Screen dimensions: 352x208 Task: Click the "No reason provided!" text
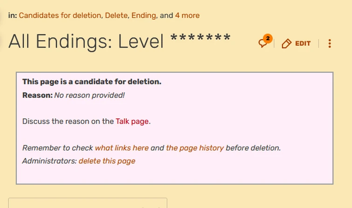coord(90,95)
